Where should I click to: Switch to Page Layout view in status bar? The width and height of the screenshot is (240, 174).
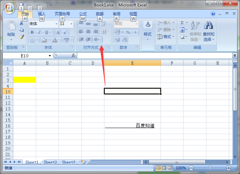164,168
